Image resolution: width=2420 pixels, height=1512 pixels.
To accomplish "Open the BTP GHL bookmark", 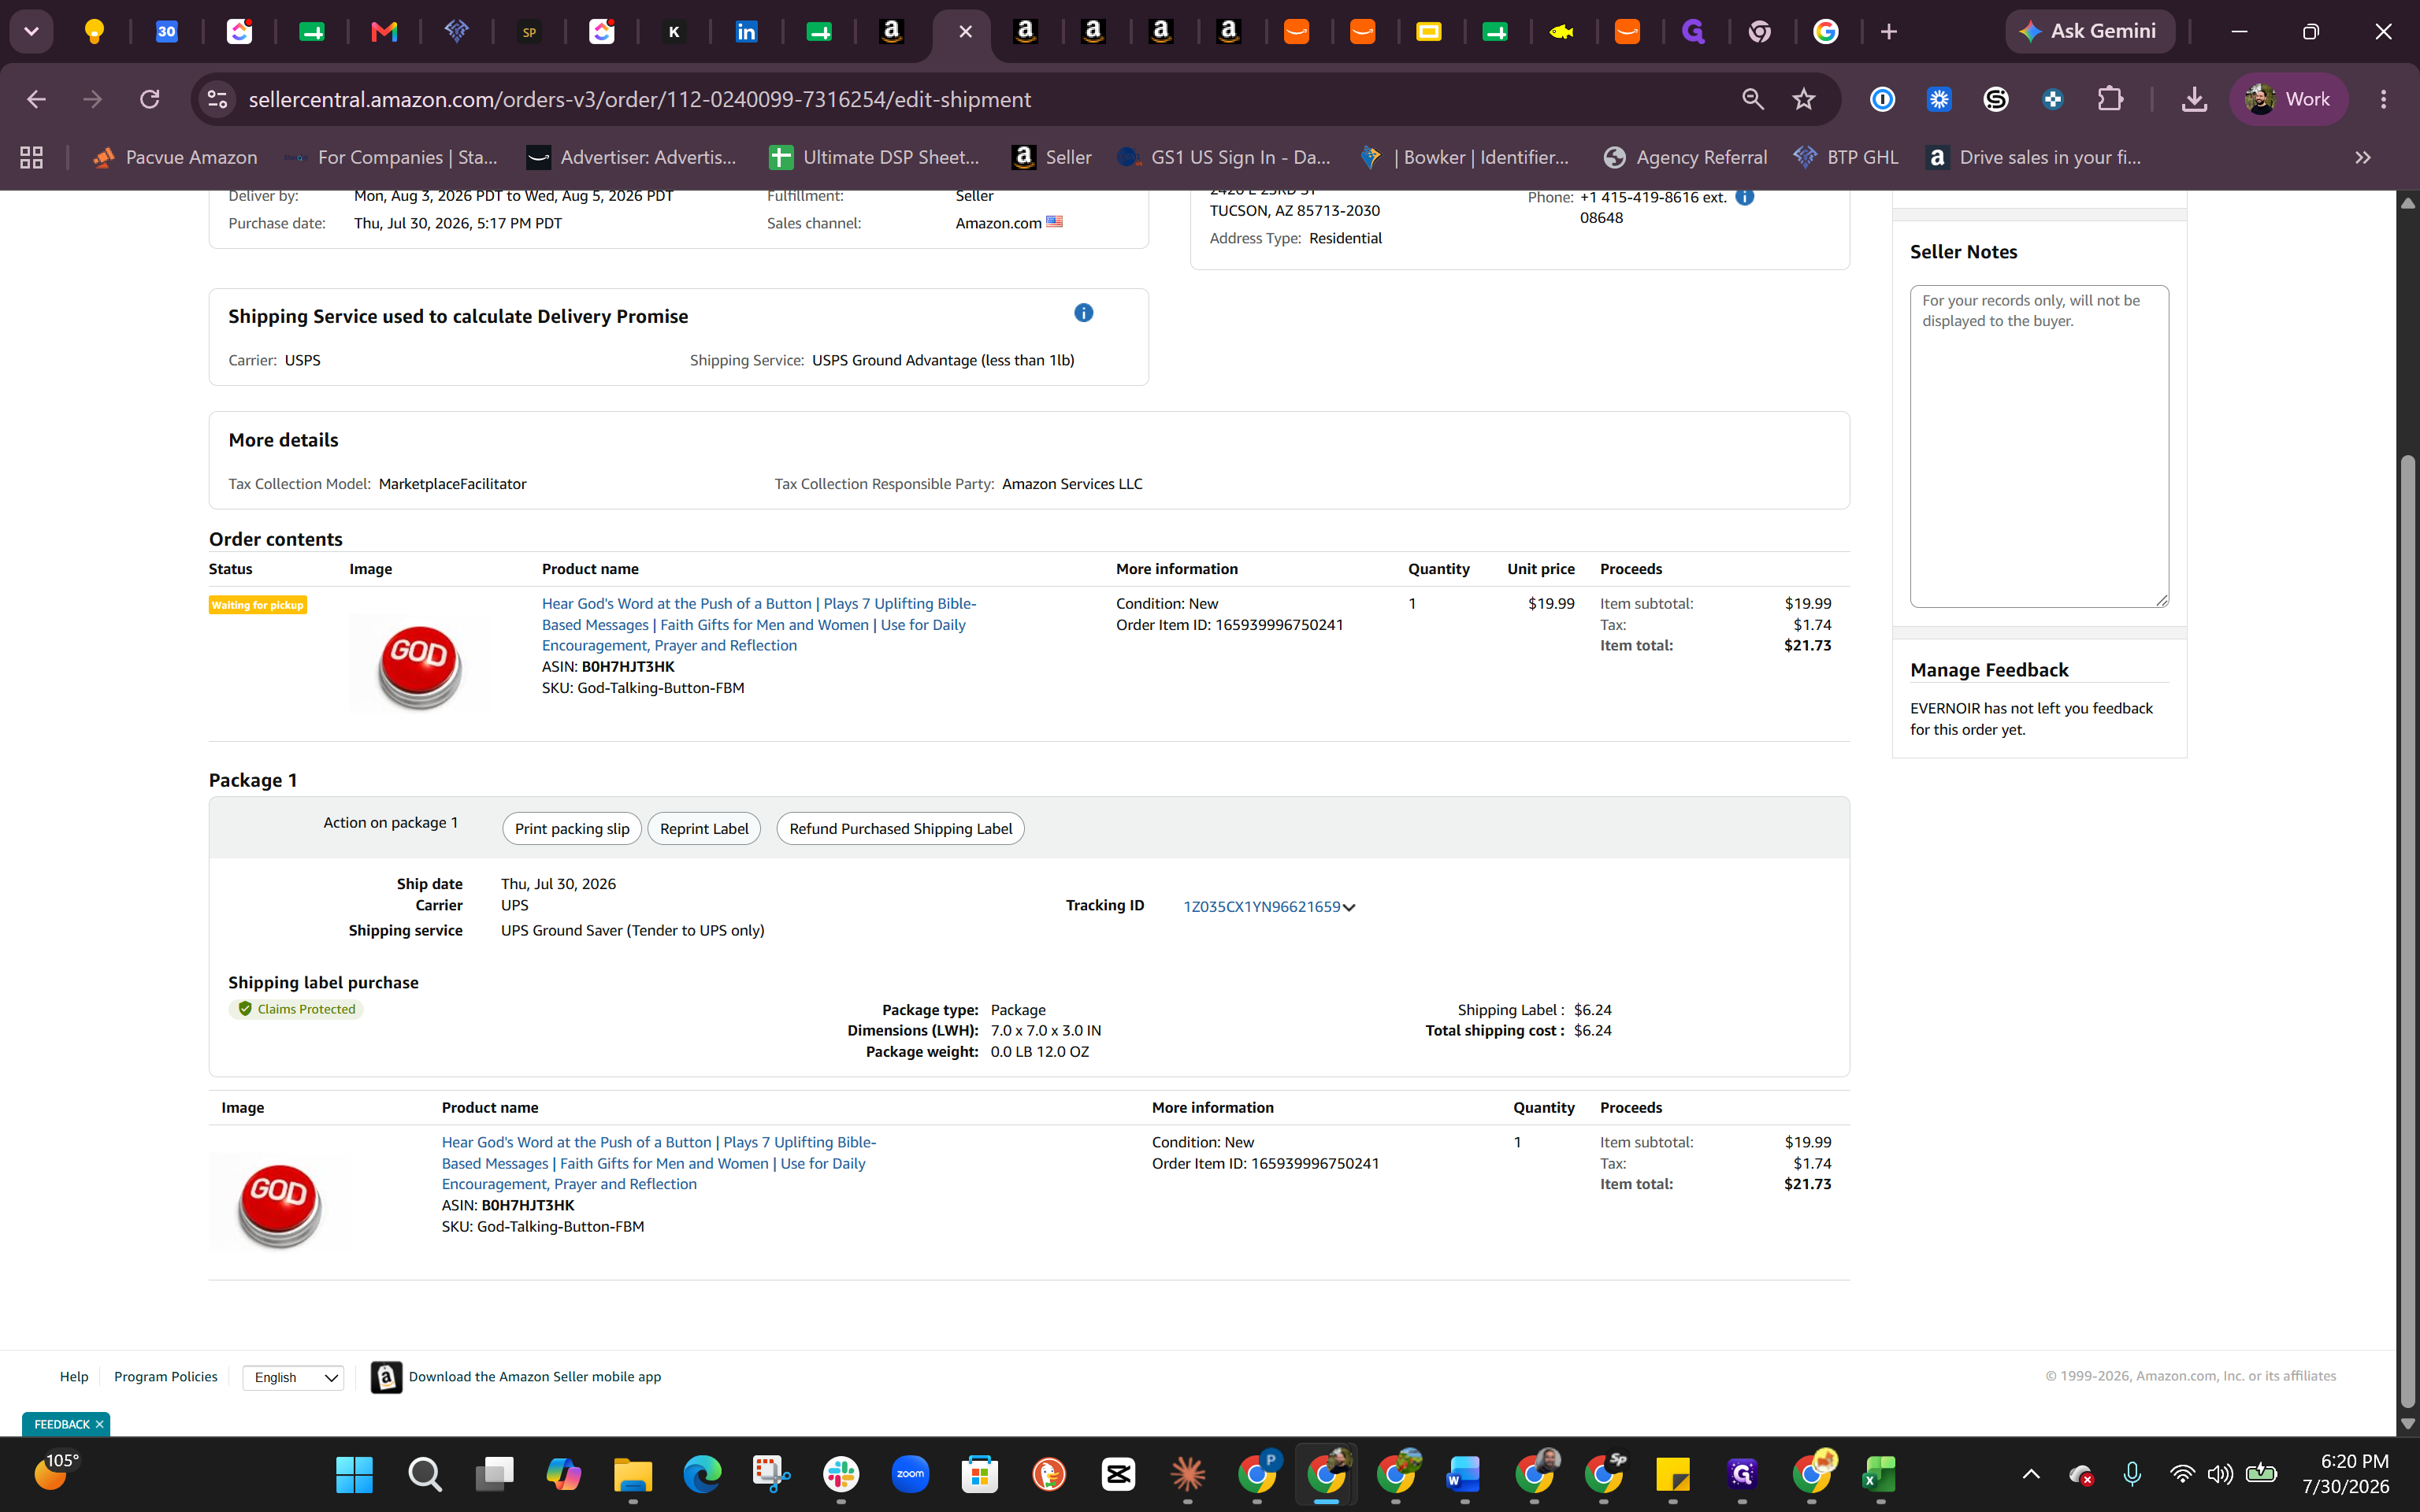I will tap(1846, 157).
